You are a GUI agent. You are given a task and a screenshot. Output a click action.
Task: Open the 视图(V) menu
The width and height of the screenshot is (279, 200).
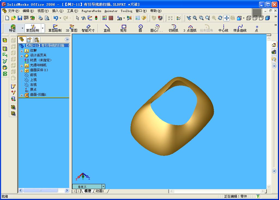click(x=43, y=11)
